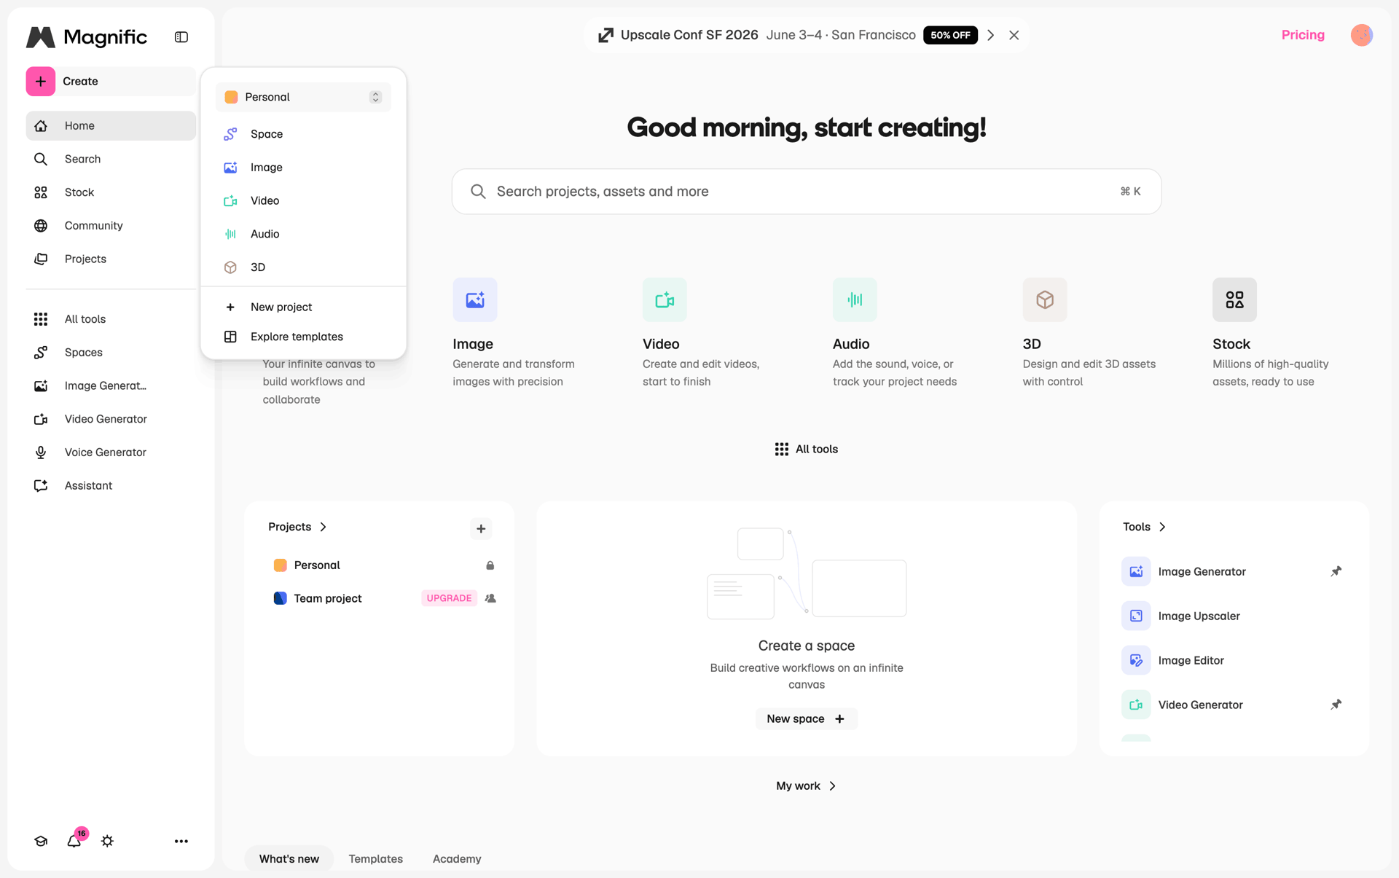Expand the conference banner chevron
The width and height of the screenshot is (1399, 878).
tap(991, 35)
